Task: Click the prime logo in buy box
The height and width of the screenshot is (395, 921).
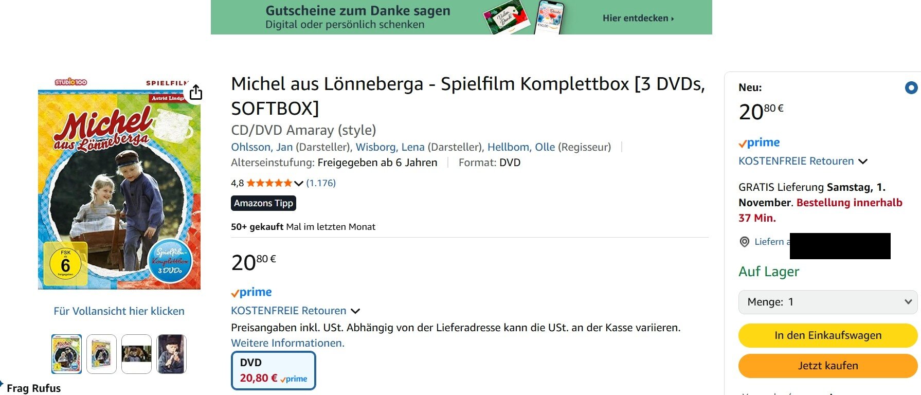Action: click(759, 142)
